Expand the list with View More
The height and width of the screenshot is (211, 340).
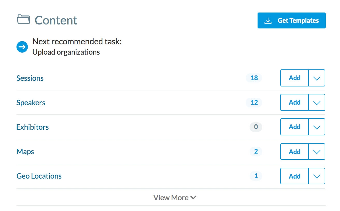(175, 198)
